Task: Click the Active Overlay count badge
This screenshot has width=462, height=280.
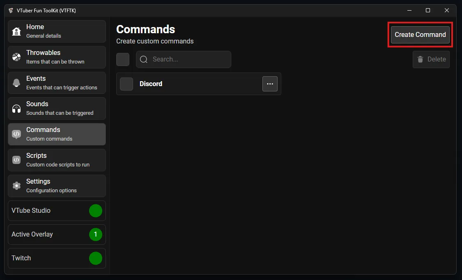Action: pyautogui.click(x=96, y=234)
